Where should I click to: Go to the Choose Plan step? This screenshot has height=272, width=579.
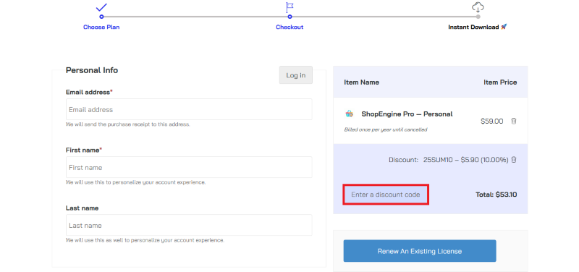(x=101, y=27)
